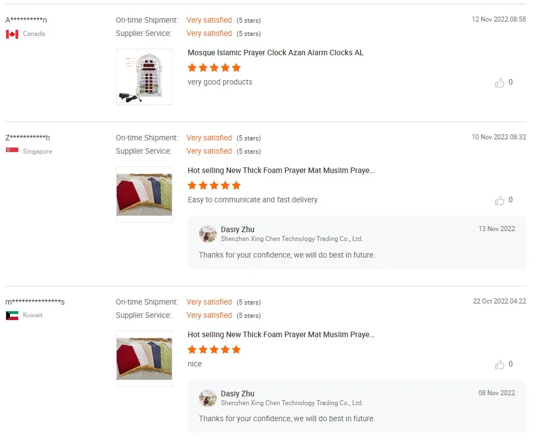
Task: Click star rating under Singapore review
Action: 214,186
